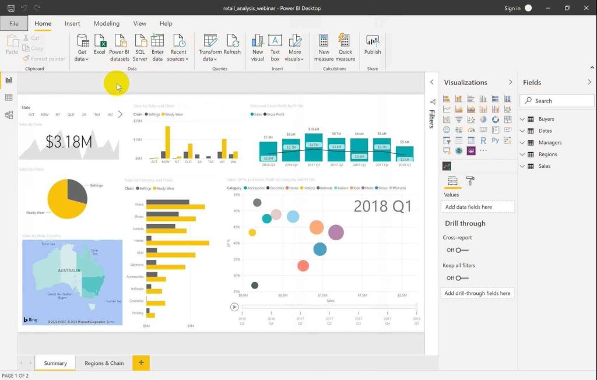
Task: Click the Add data fields here well
Action: pyautogui.click(x=477, y=207)
